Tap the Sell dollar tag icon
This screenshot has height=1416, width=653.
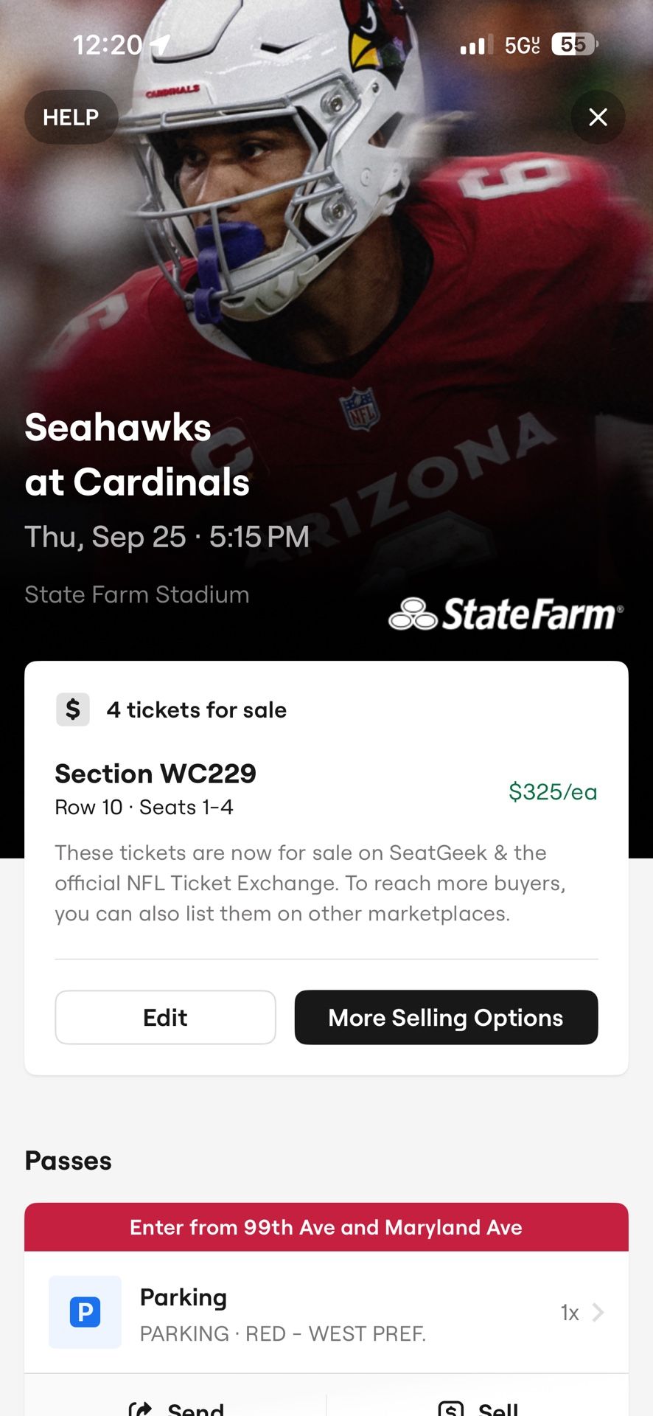451,1409
